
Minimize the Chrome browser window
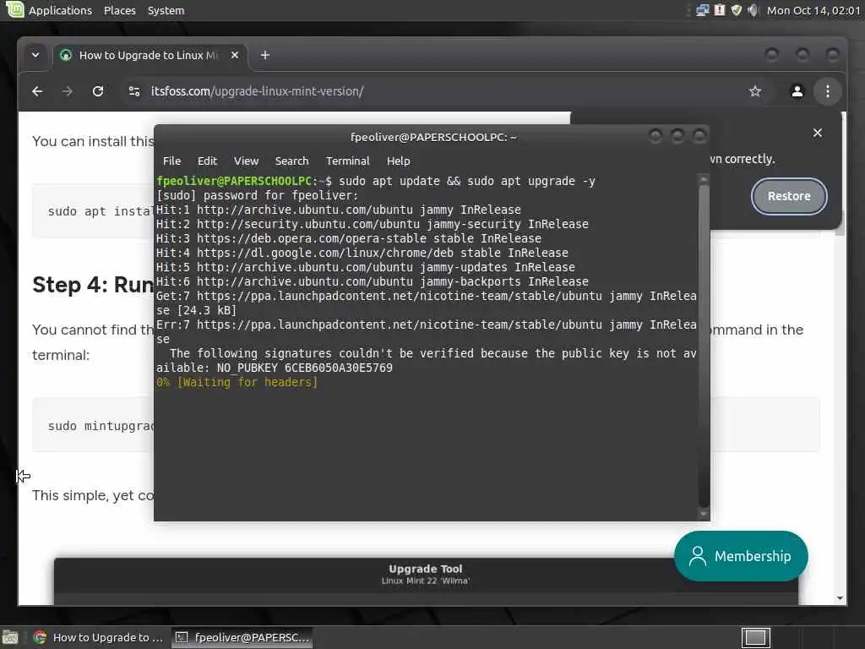click(772, 55)
